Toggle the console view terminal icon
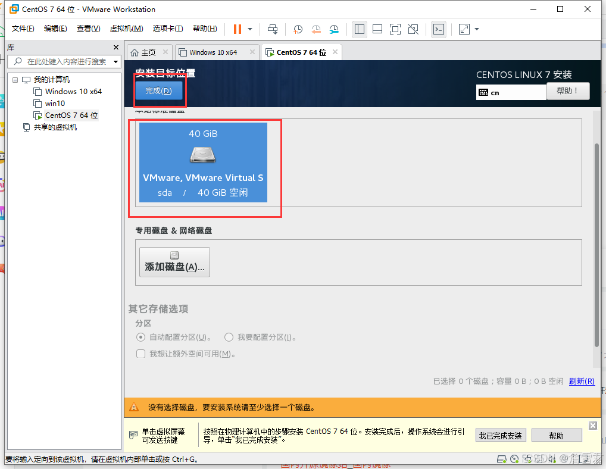606x469 pixels. (439, 29)
